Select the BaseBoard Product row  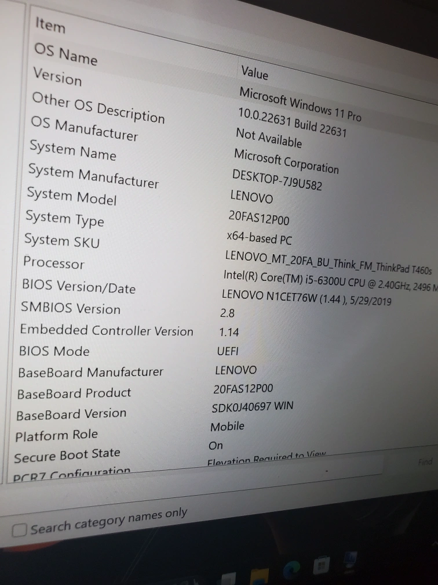[x=74, y=393]
